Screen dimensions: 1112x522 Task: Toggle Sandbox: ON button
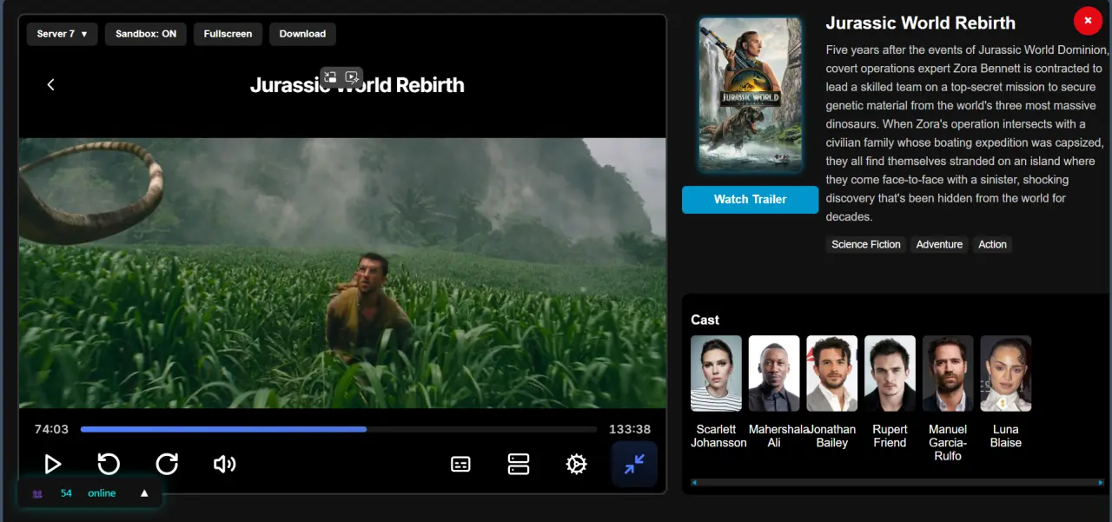pos(146,34)
